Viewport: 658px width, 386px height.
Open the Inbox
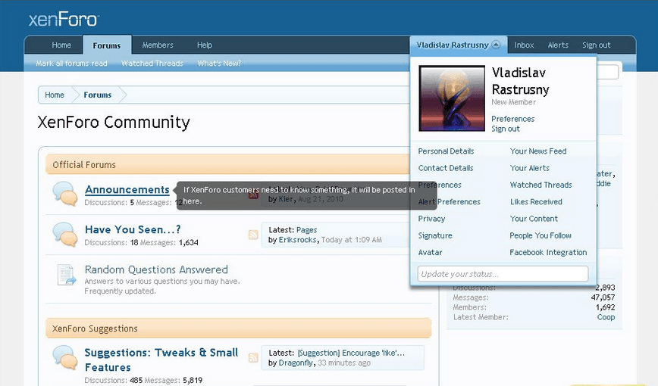click(524, 45)
